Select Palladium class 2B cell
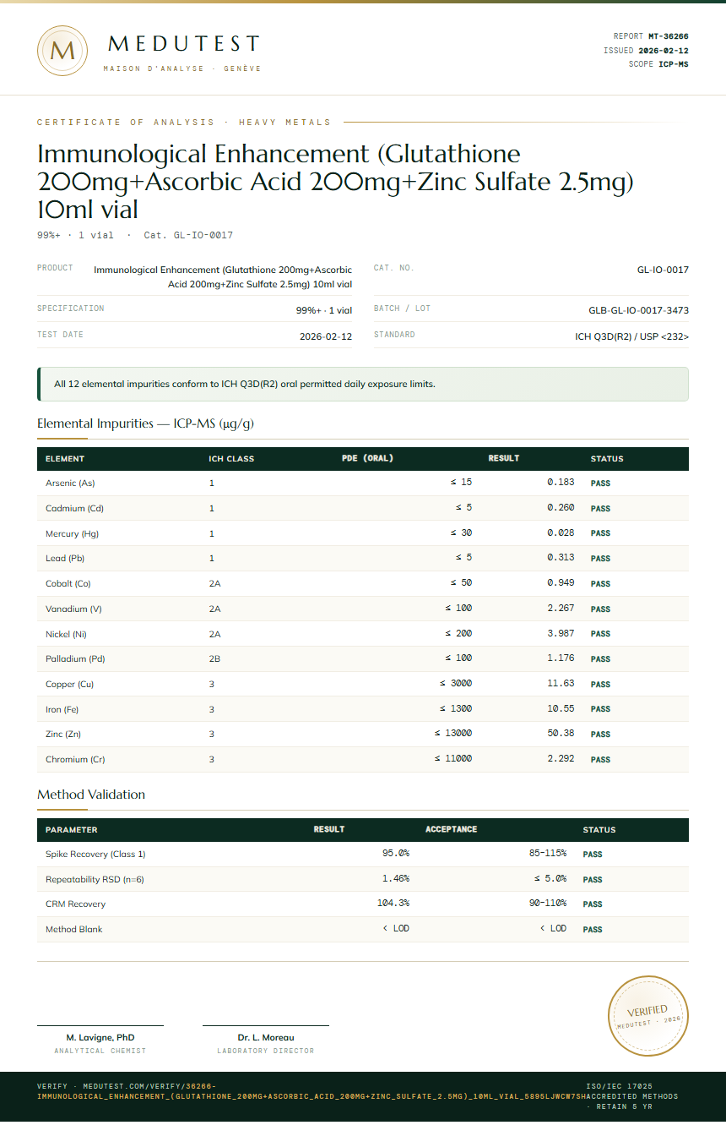This screenshot has height=1147, width=726. [214, 658]
